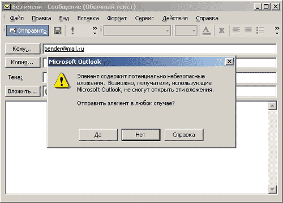Open the Файл menu
The width and height of the screenshot is (283, 203).
tap(16, 18)
